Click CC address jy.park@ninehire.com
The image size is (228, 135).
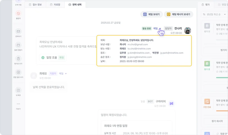coord(172,53)
